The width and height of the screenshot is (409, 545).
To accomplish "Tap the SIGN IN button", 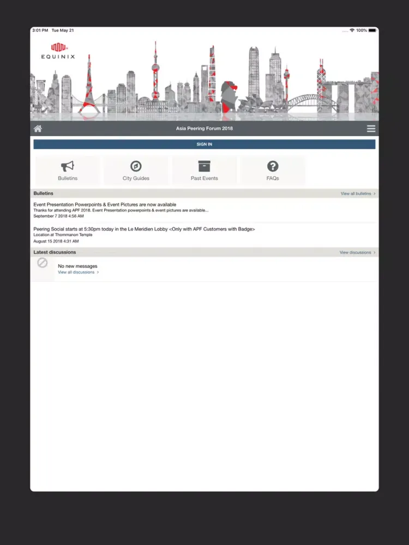I will click(x=204, y=144).
